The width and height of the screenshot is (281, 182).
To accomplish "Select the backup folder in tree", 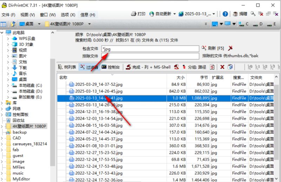I will (x=20, y=132).
